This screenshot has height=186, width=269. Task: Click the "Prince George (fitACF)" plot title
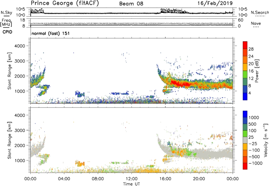click(65, 3)
